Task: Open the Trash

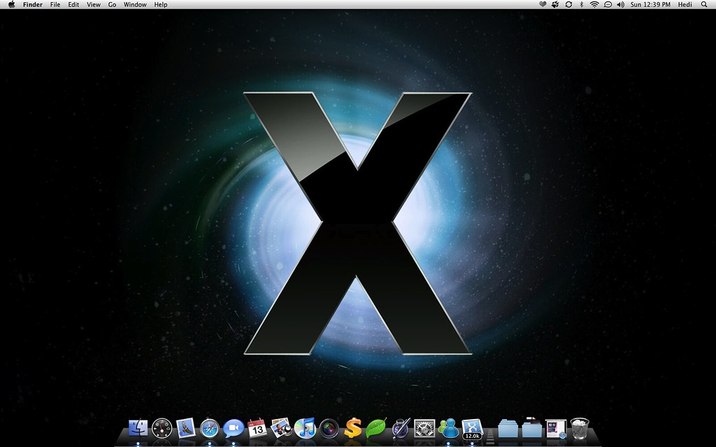Action: pos(580,429)
